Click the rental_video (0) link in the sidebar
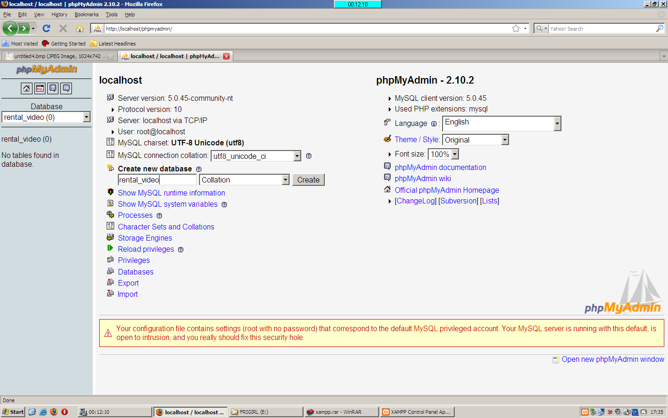The height and width of the screenshot is (418, 668). pyautogui.click(x=26, y=139)
